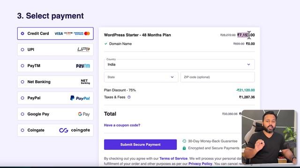Click the Visa card logo

(x=59, y=34)
